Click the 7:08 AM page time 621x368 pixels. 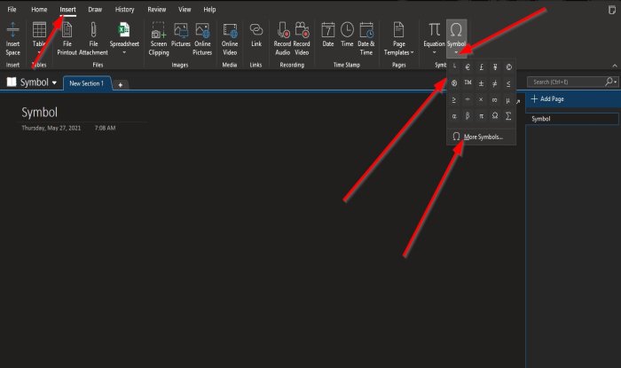pyautogui.click(x=105, y=128)
